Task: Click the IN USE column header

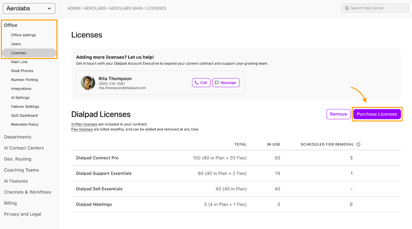Action: [x=274, y=144]
